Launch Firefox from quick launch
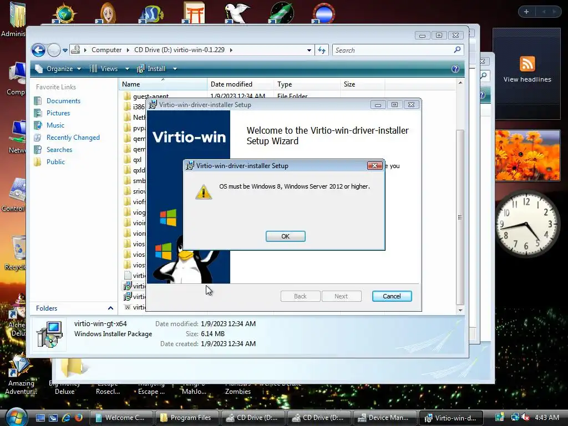This screenshot has width=568, height=426. coord(78,418)
